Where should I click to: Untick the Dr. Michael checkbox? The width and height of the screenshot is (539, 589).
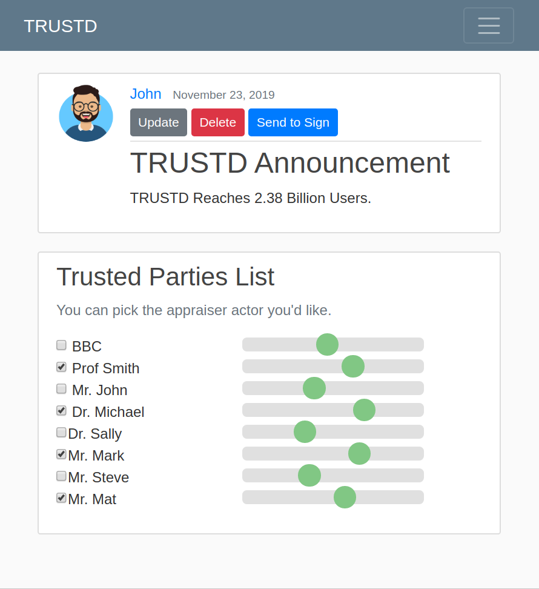pyautogui.click(x=61, y=410)
